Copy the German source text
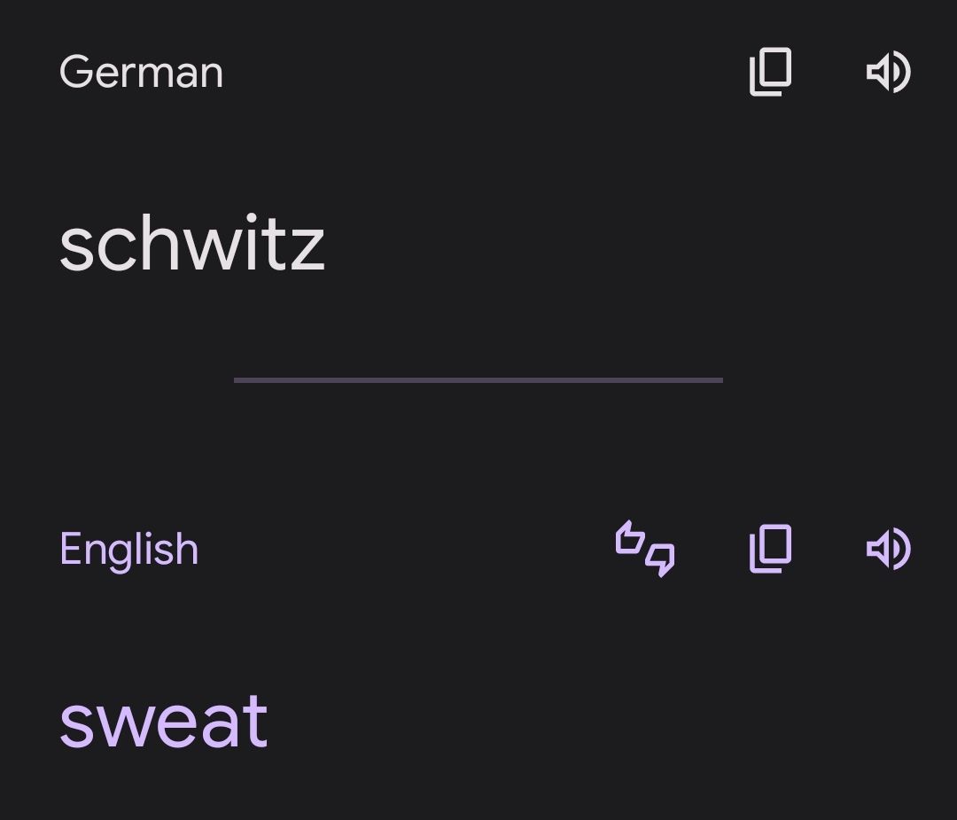This screenshot has height=820, width=957. click(x=770, y=72)
